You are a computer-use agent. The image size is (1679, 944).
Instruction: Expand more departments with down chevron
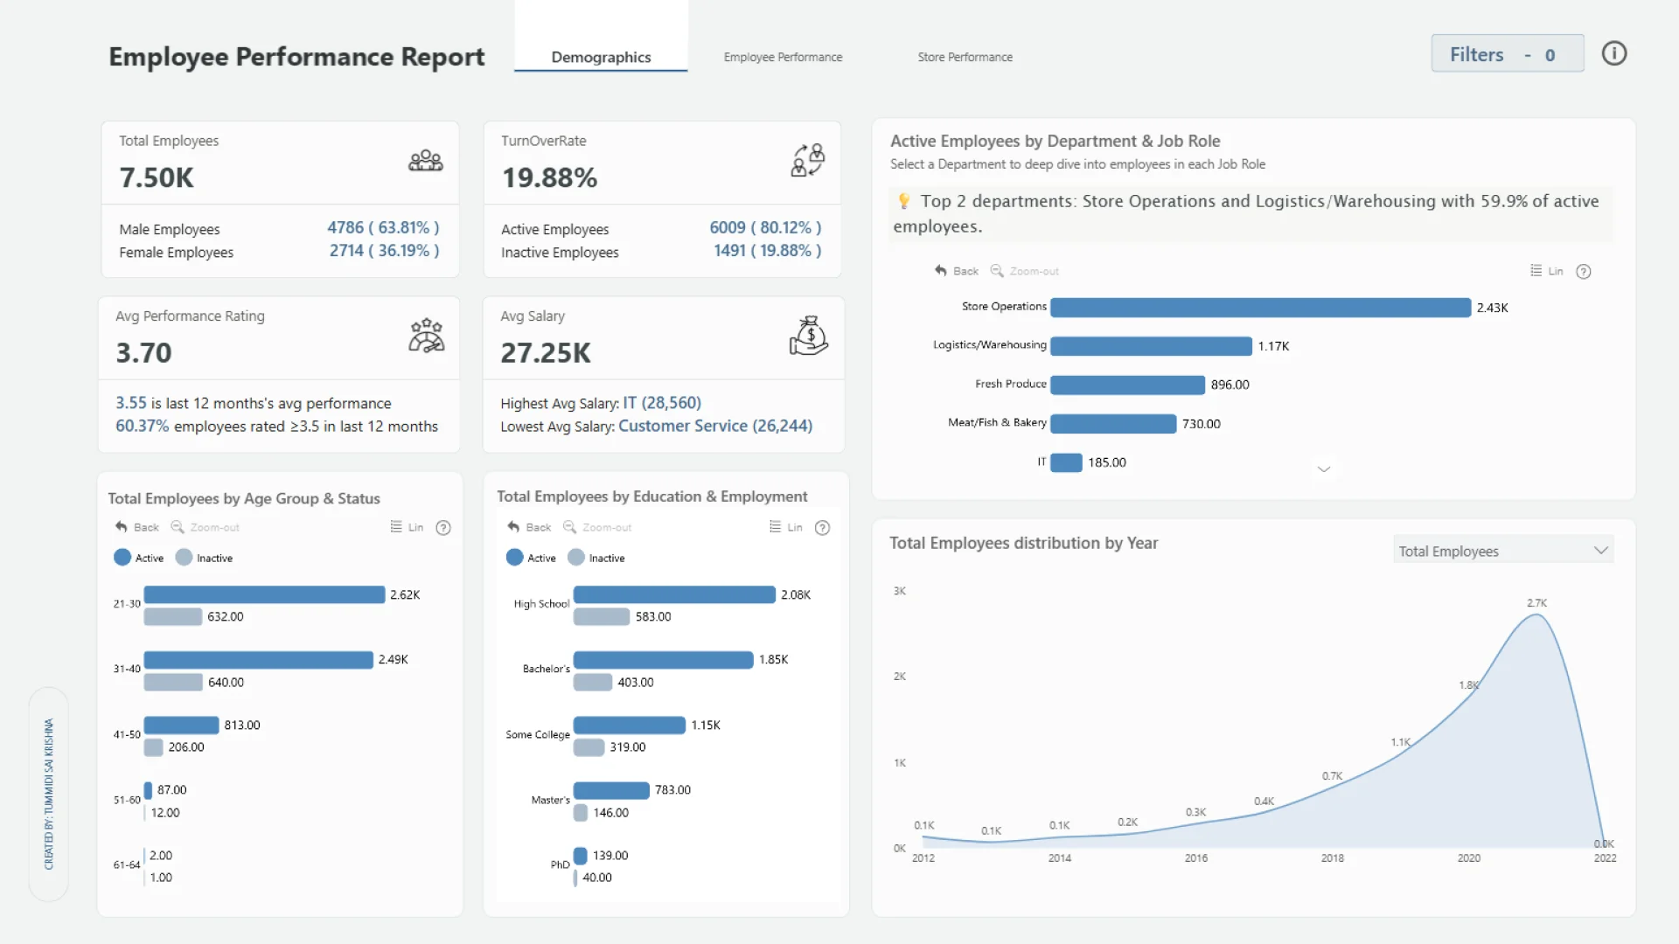click(x=1324, y=469)
